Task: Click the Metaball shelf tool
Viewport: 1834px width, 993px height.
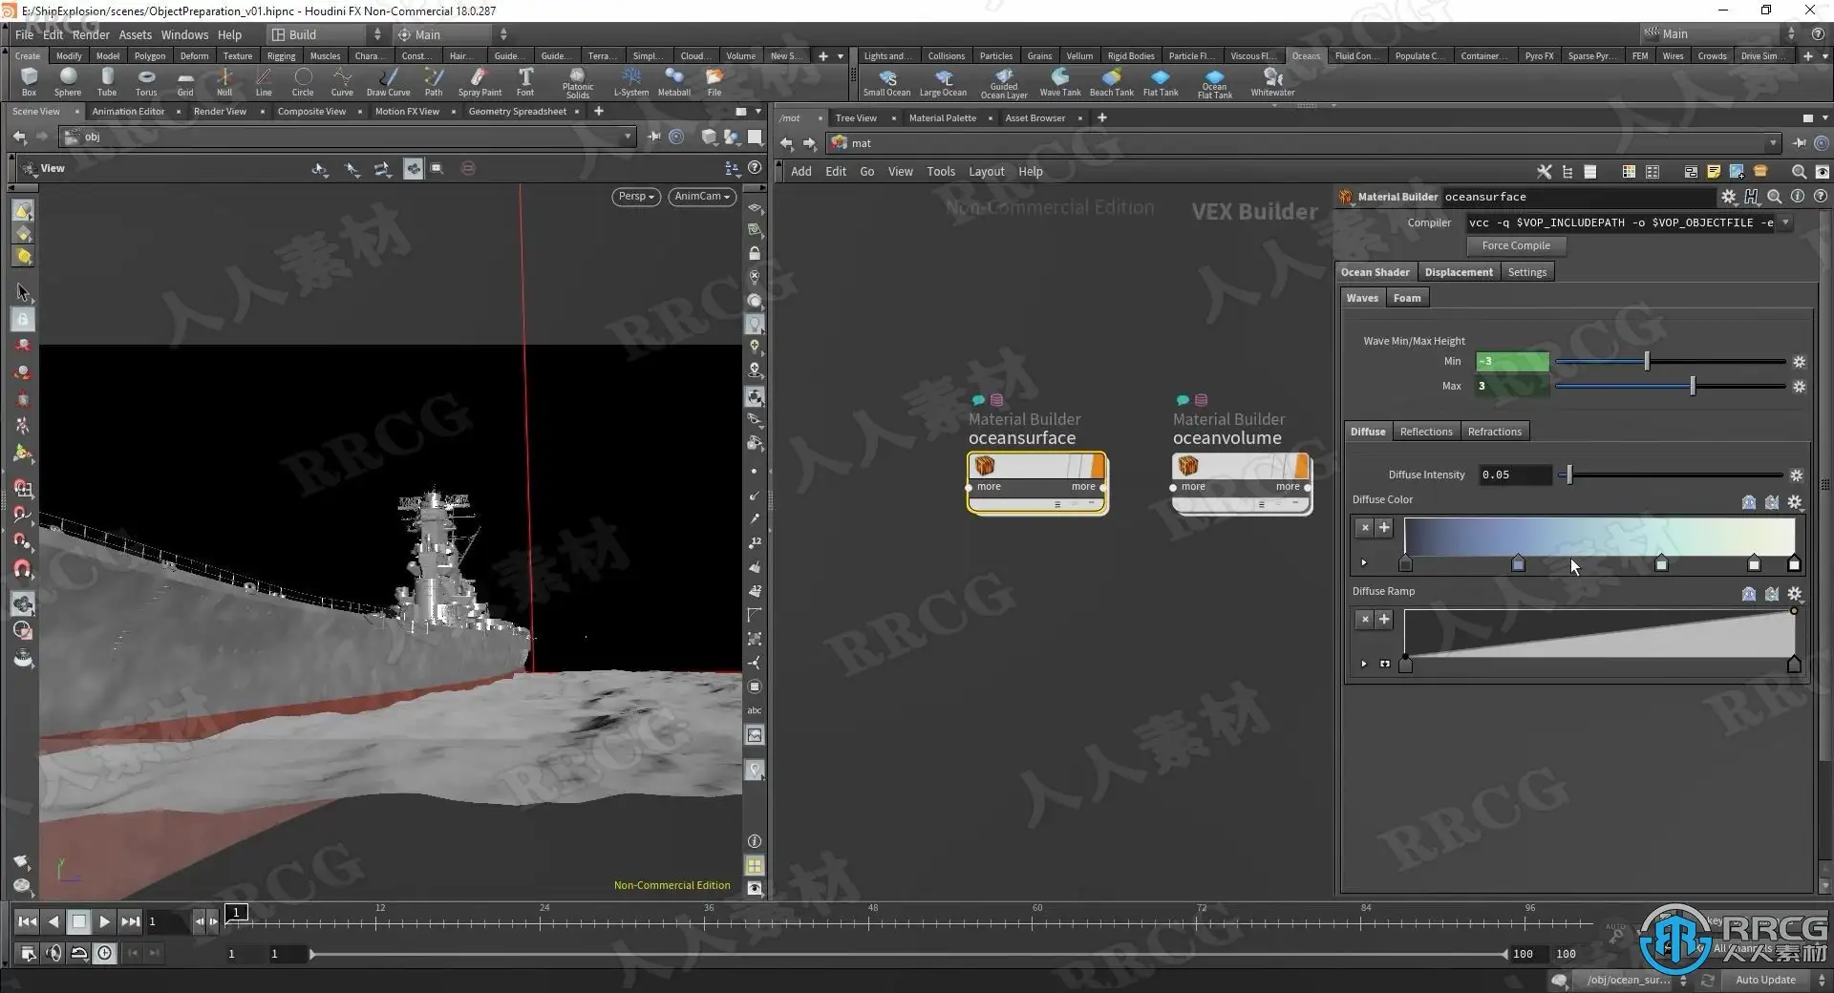Action: pos(673,81)
